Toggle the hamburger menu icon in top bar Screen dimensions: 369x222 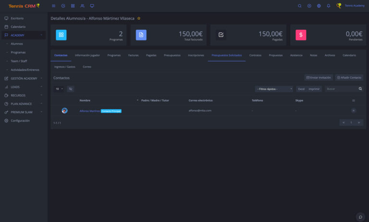(x=54, y=6)
